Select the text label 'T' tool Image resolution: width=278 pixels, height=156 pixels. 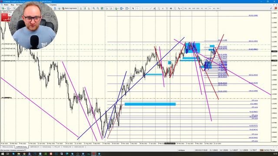[167, 8]
